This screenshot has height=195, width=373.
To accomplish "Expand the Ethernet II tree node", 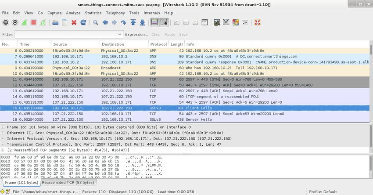I will (x=3, y=133).
